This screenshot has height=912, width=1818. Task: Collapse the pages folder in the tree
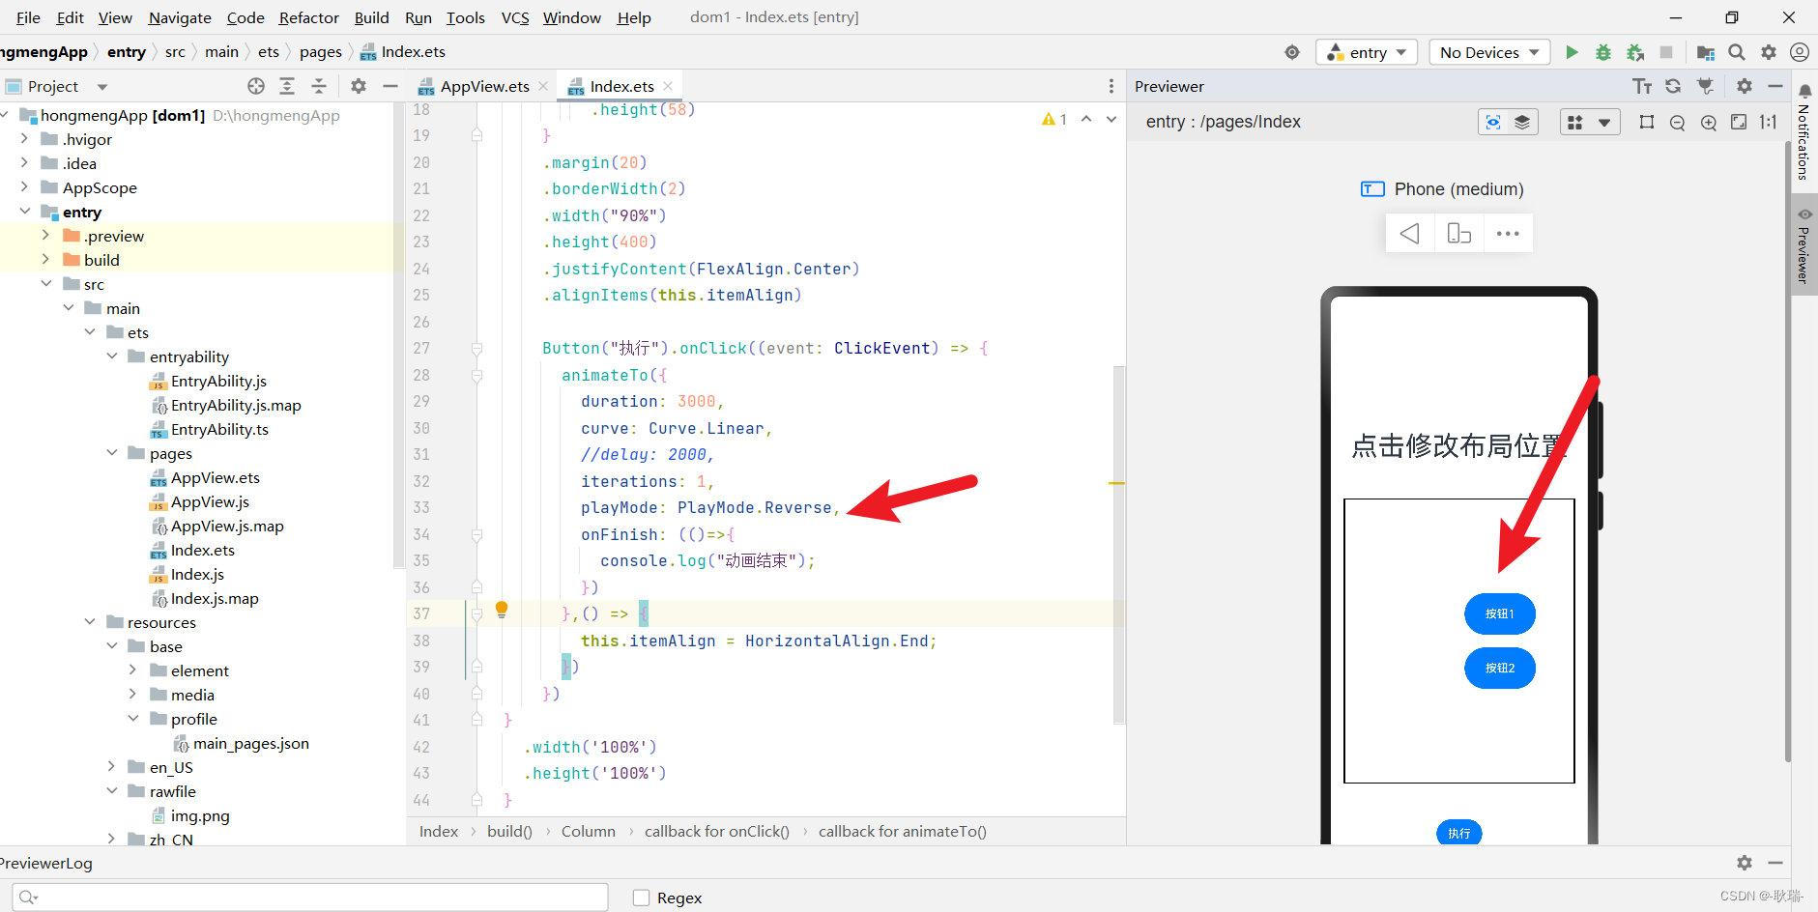[x=111, y=453]
